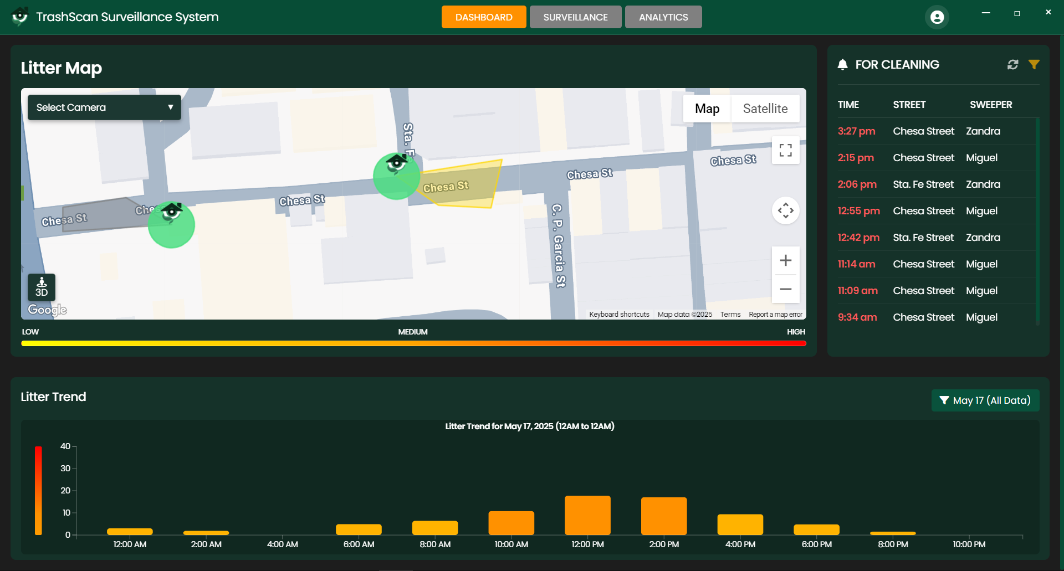Screen dimensions: 1064x571
Task: Open the Select Camera dropdown
Action: (x=104, y=107)
